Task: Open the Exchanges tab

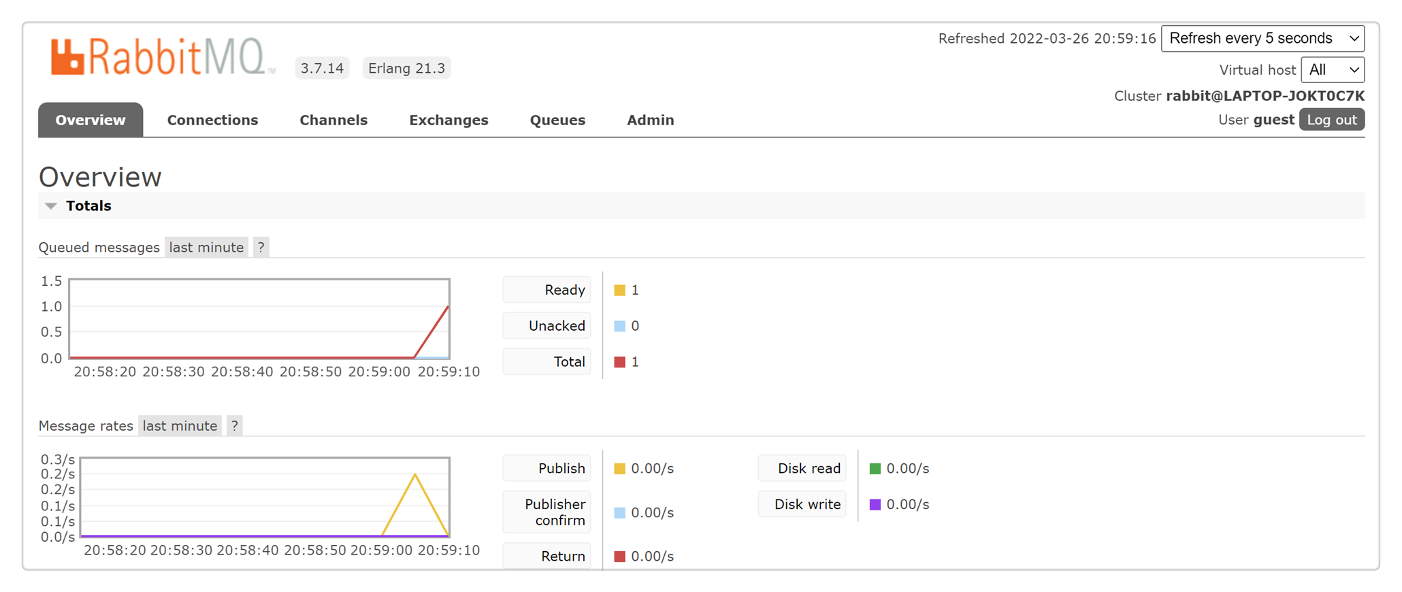Action: click(x=449, y=120)
